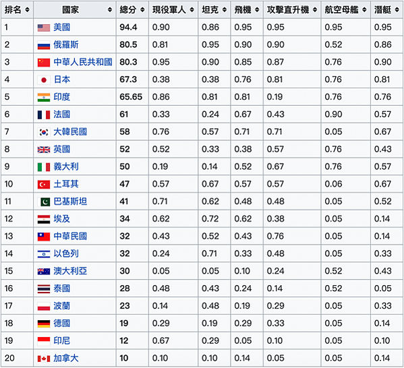This screenshot has width=404, height=368.
Task: Sort by 總分 using header arrows
Action: pos(142,10)
